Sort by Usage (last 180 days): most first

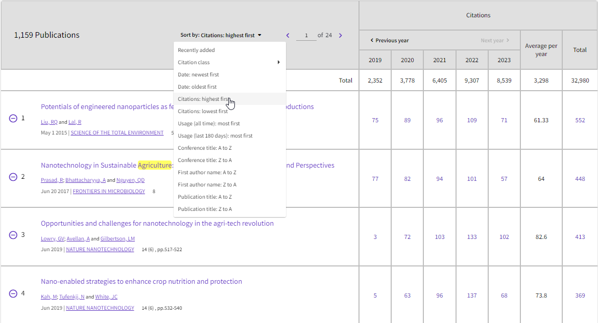pyautogui.click(x=230, y=136)
